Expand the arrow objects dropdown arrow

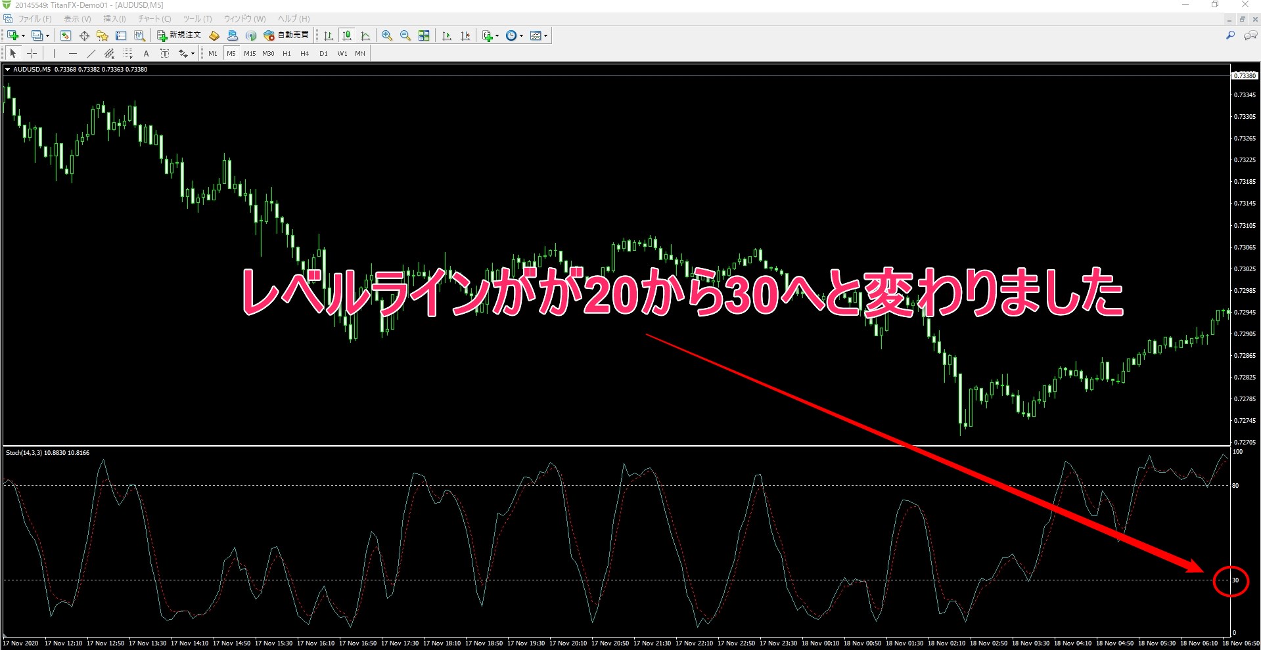pos(193,54)
